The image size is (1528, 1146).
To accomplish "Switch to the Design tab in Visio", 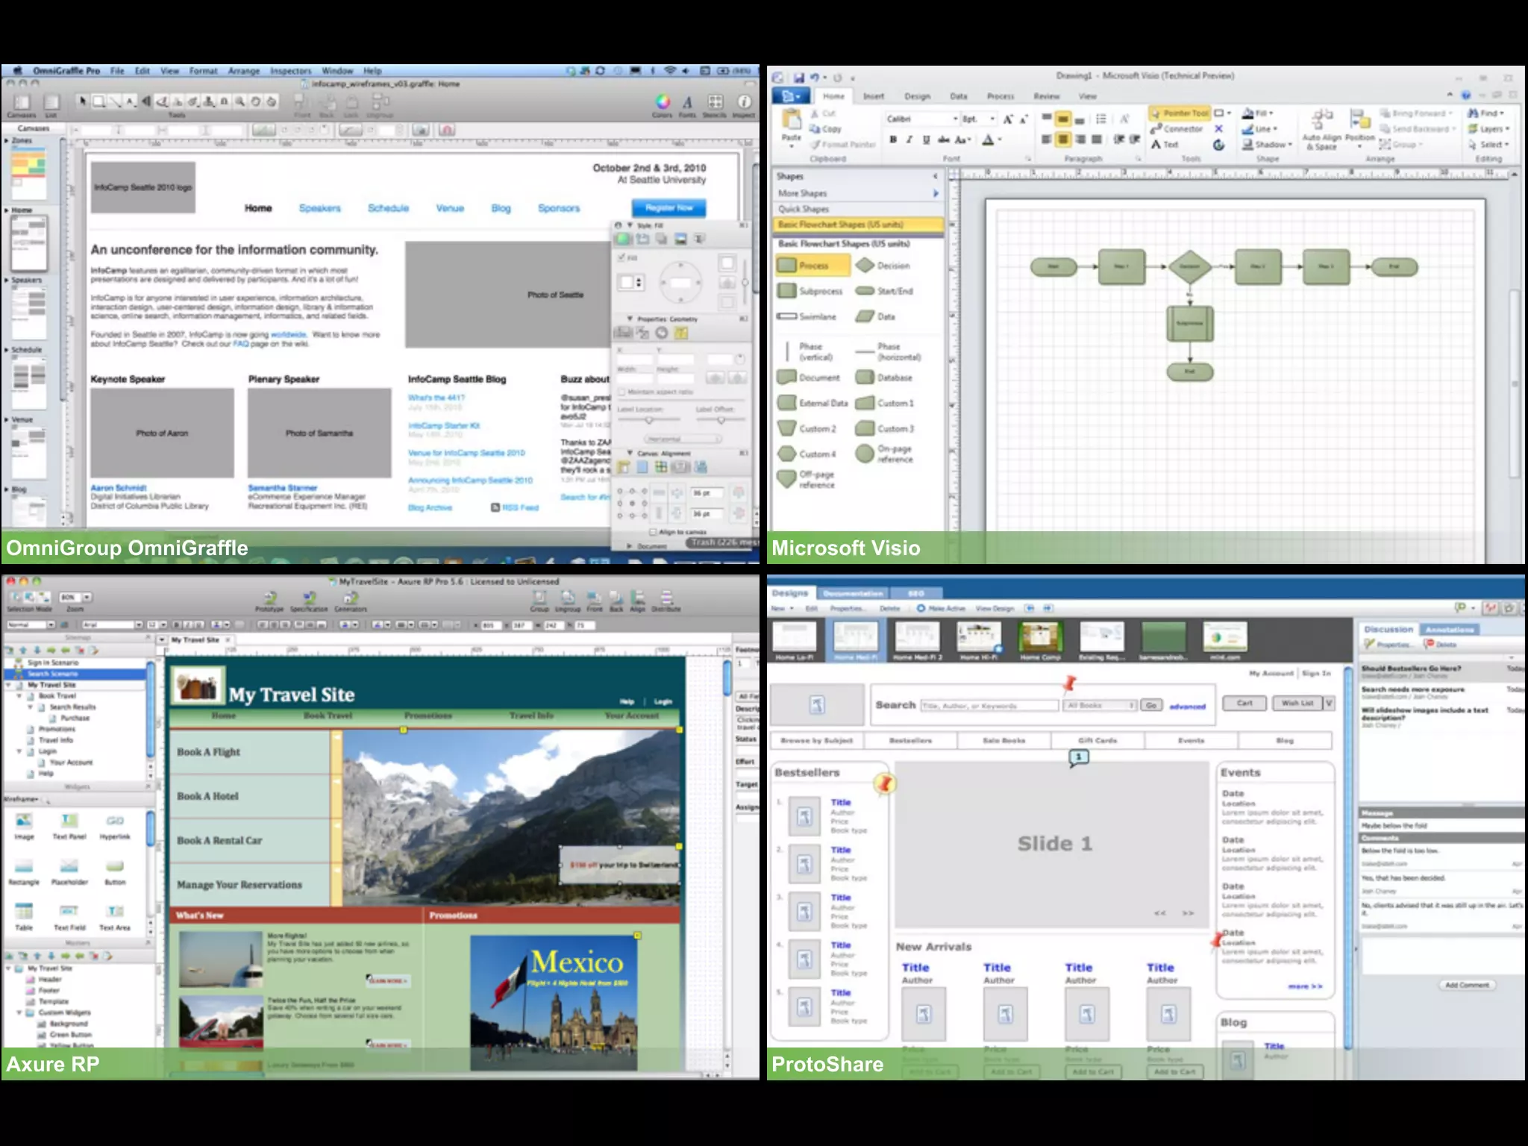I will point(917,96).
